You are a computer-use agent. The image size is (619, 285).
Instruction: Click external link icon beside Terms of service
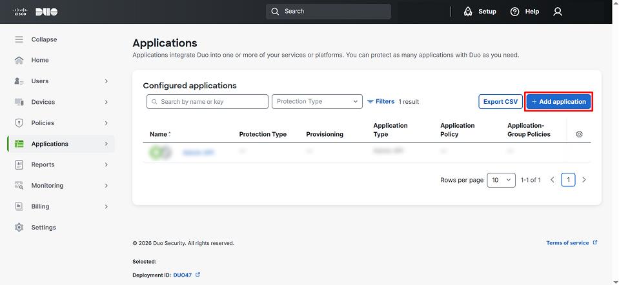point(595,243)
